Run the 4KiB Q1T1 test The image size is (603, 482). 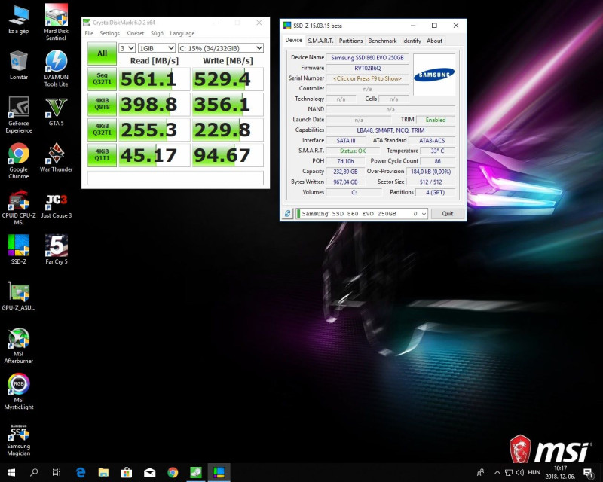(x=102, y=155)
